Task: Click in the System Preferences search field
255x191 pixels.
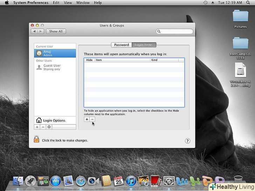Action: (x=175, y=31)
